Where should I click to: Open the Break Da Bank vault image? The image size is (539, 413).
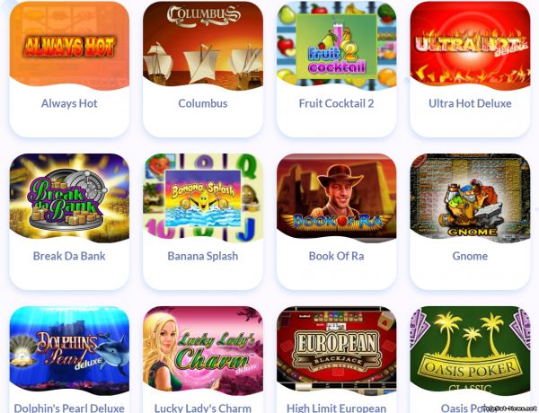(x=69, y=198)
